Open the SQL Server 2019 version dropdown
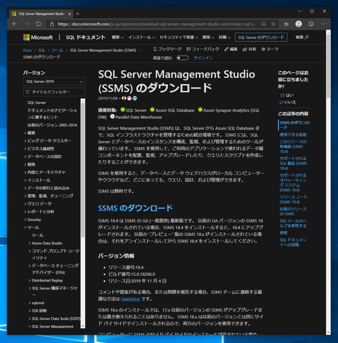The height and width of the screenshot is (343, 338). pos(54,81)
